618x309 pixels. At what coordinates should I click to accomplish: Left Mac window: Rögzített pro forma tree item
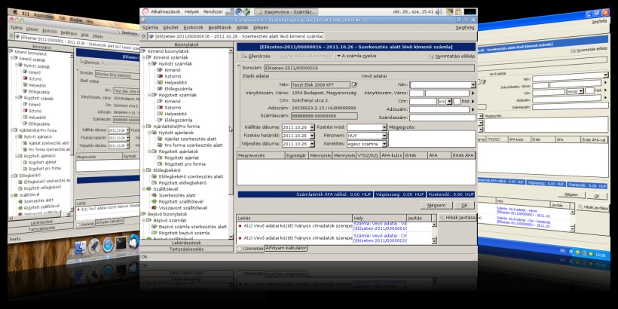[x=44, y=168]
